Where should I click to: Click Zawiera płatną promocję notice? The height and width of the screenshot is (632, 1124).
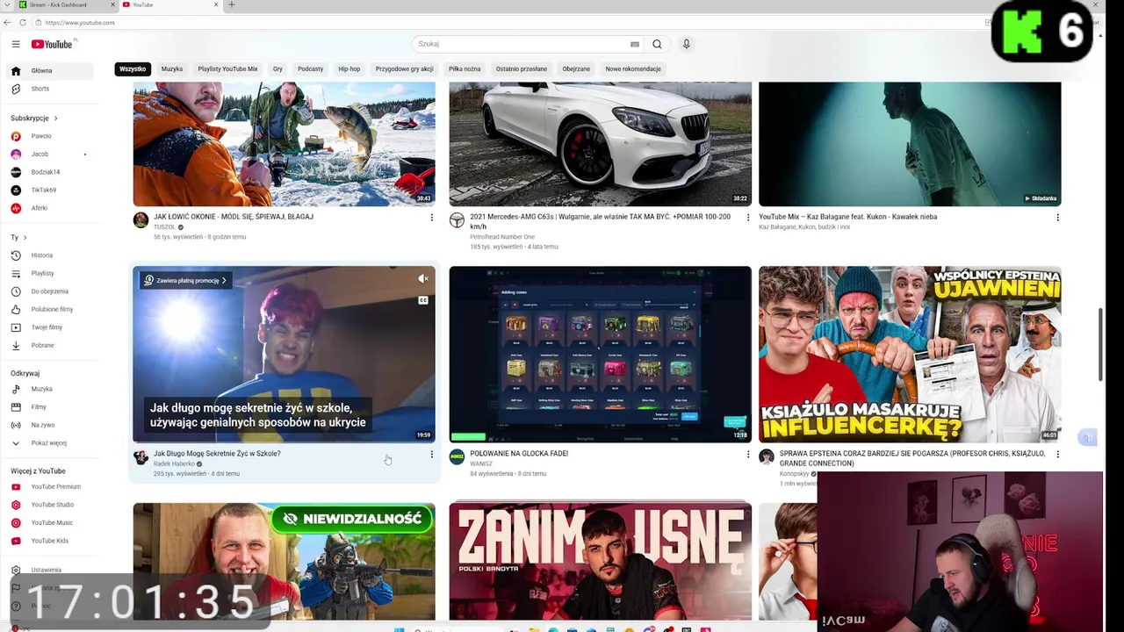coord(185,280)
